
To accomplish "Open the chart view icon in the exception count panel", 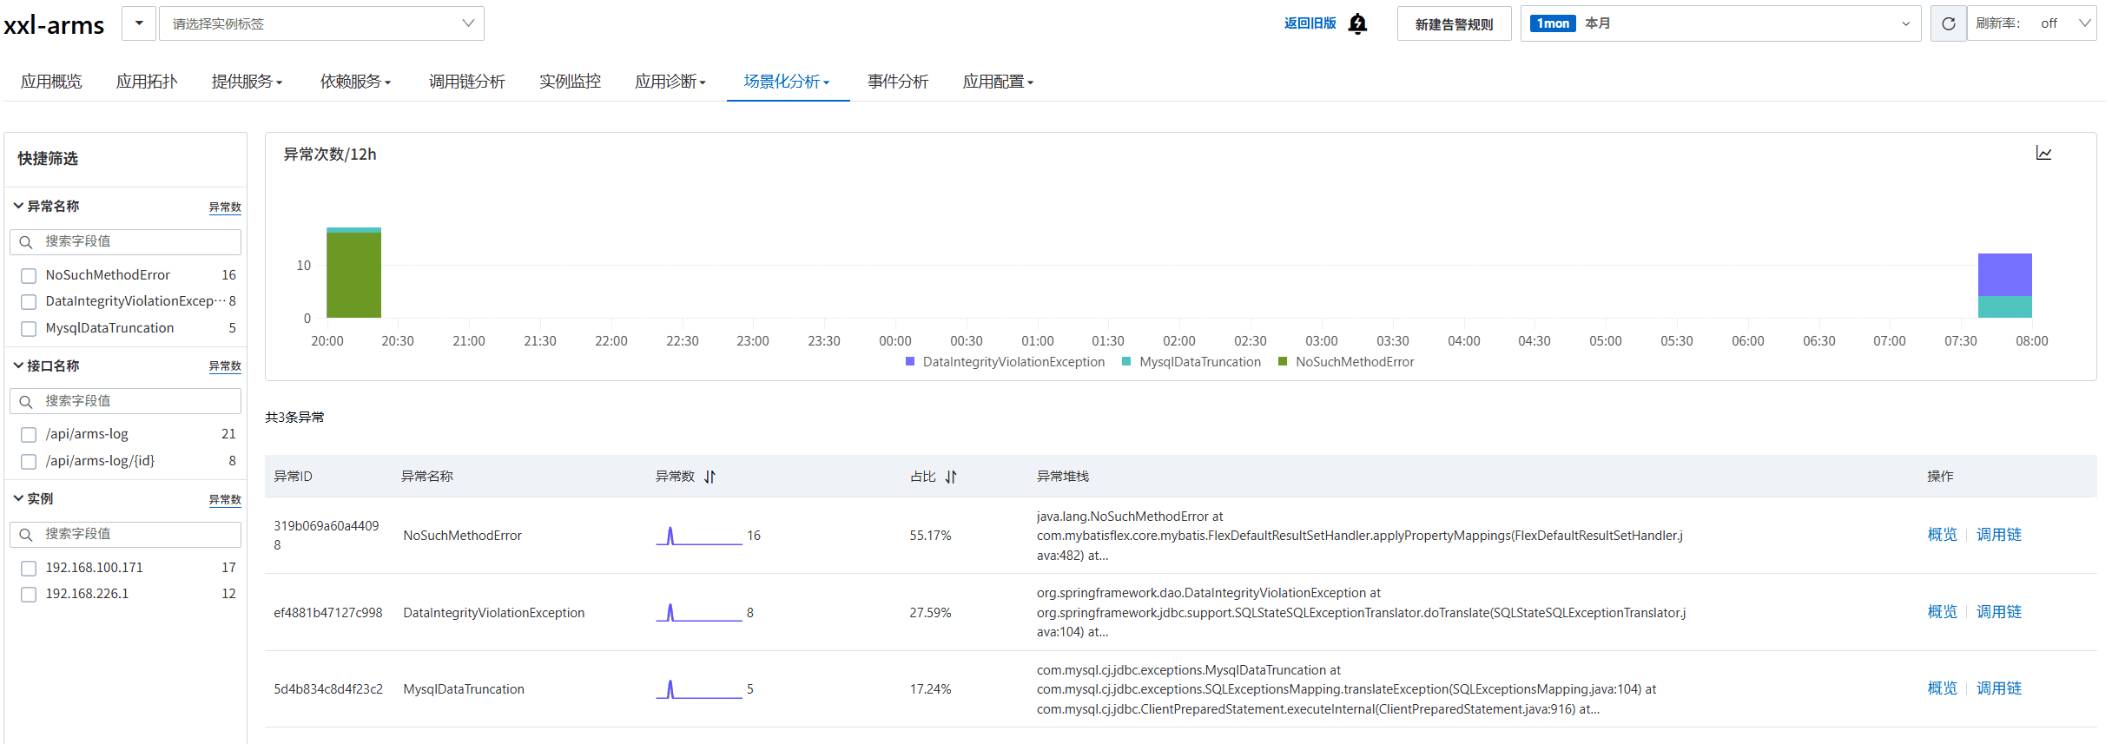I will point(2044,153).
